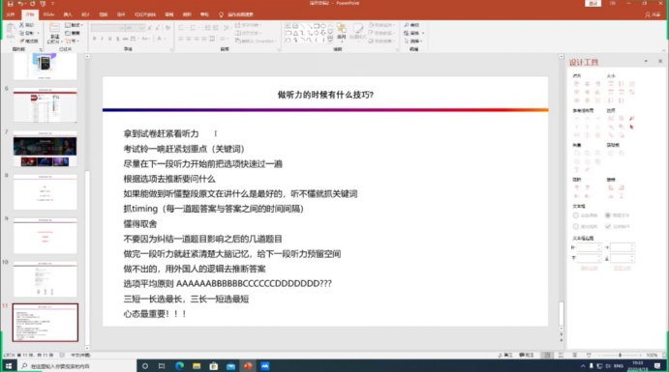
Task: Click the zoom slider in the status bar
Action: click(620, 355)
